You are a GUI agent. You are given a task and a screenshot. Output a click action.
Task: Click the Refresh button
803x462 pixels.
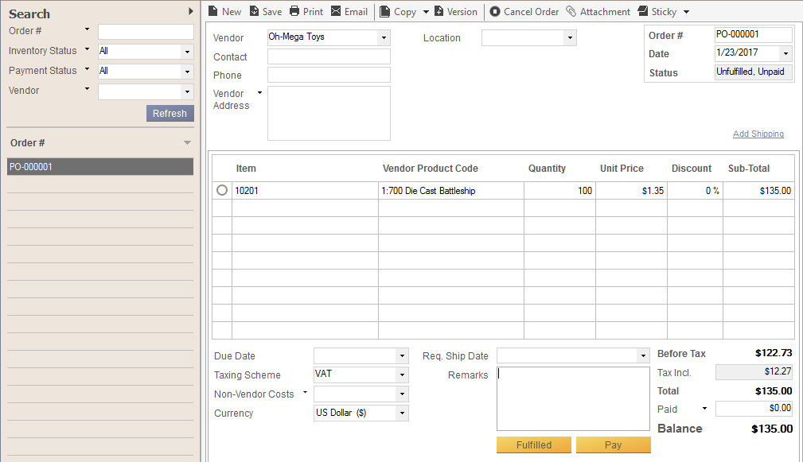click(x=170, y=114)
